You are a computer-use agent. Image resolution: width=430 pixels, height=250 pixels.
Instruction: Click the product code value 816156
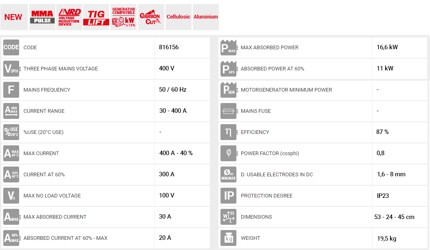(x=169, y=47)
